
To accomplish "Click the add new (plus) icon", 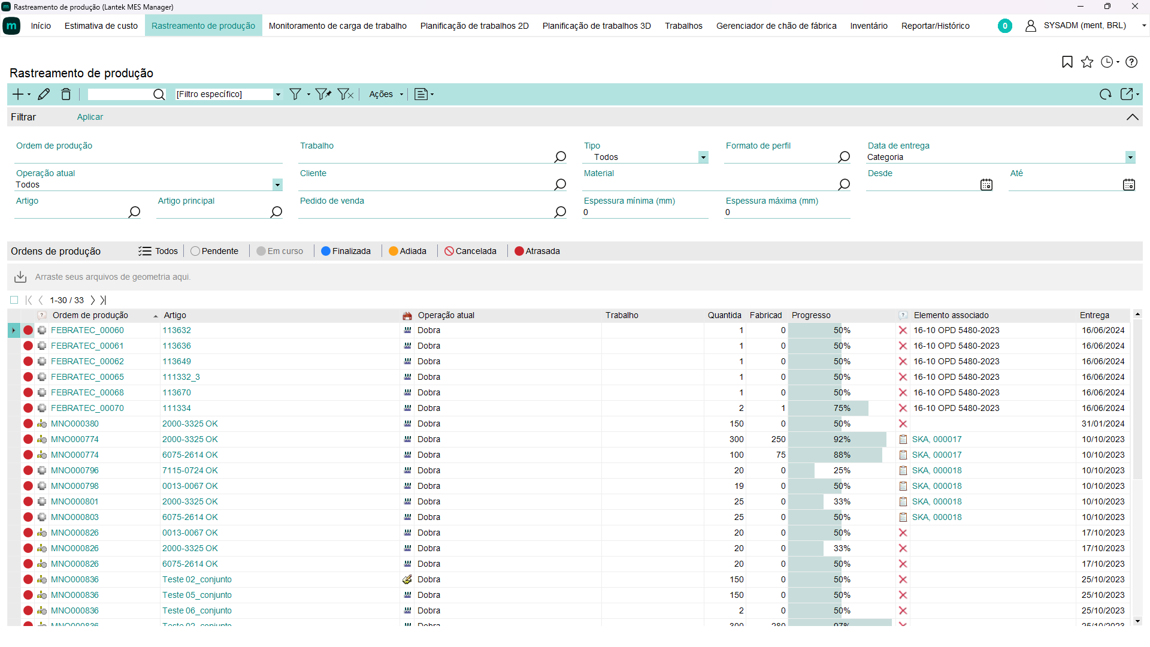I will click(x=18, y=94).
